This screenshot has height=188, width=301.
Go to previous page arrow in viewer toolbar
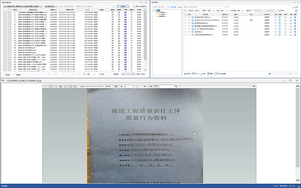[121, 86]
